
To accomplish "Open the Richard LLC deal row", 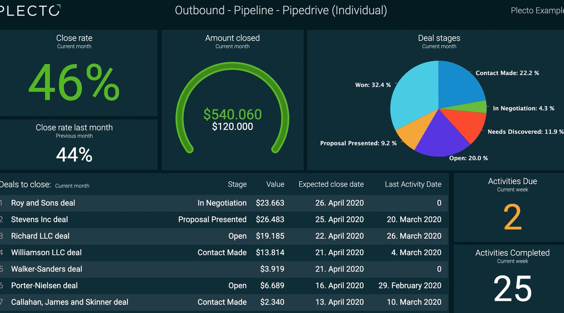I will pos(224,236).
